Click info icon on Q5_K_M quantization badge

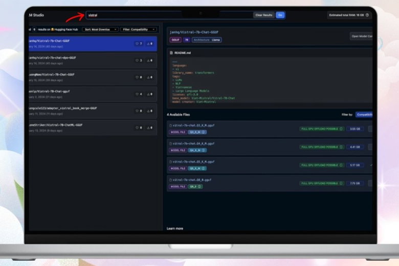tap(204, 168)
